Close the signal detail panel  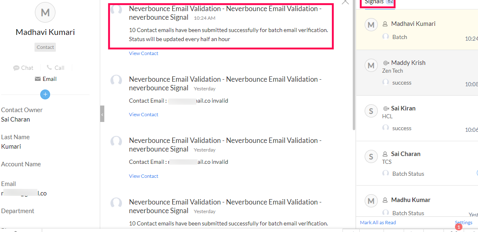tap(345, 2)
